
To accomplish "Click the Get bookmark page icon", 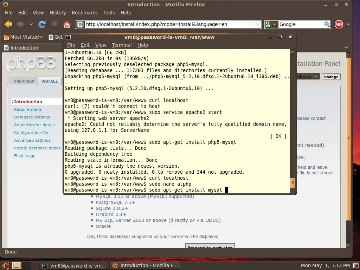I will (x=51, y=37).
